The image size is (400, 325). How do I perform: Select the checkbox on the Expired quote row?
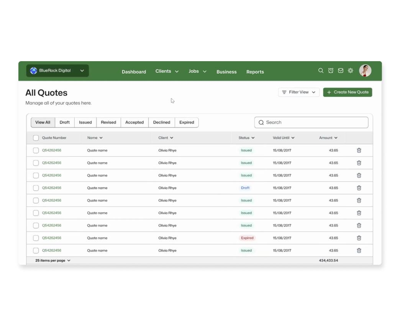point(36,238)
